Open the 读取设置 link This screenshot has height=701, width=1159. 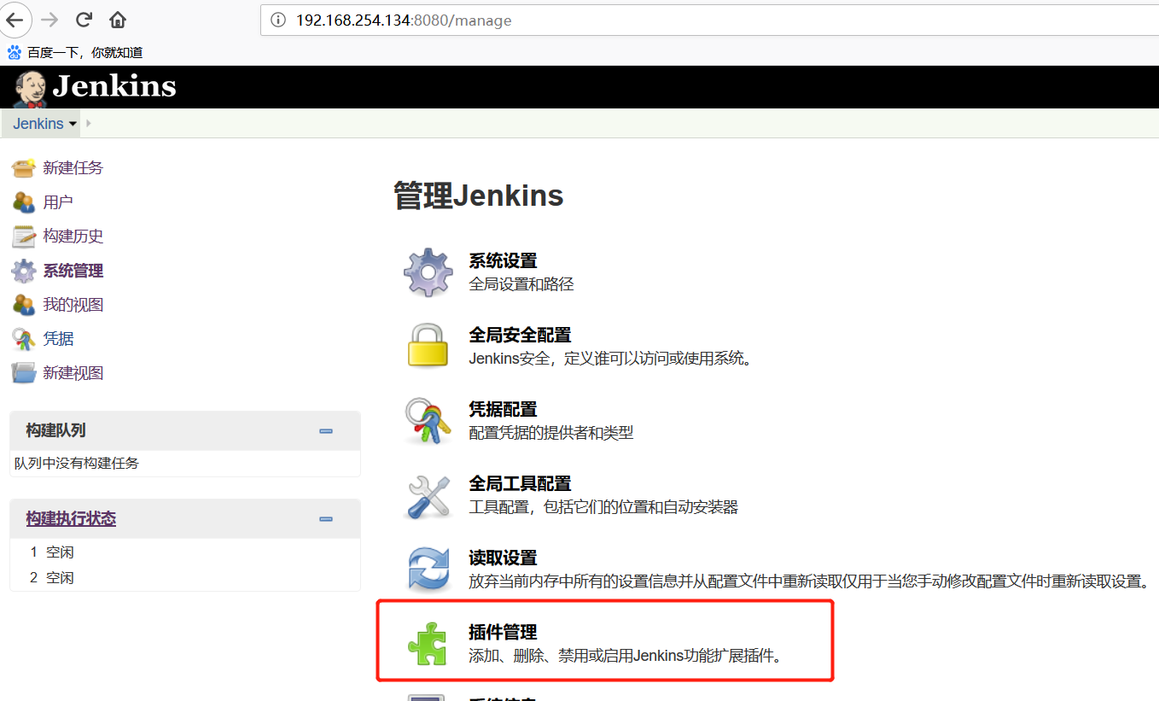(x=503, y=558)
